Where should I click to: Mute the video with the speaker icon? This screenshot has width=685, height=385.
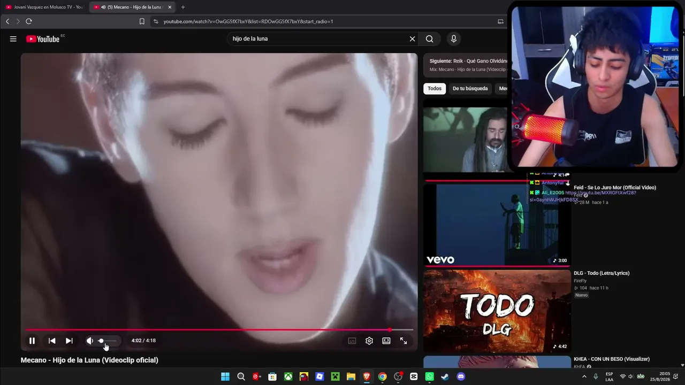click(90, 341)
